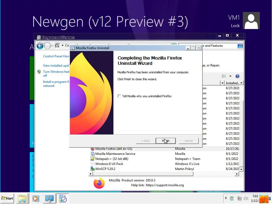Click the orange flower icon at taskbar end

(264, 199)
